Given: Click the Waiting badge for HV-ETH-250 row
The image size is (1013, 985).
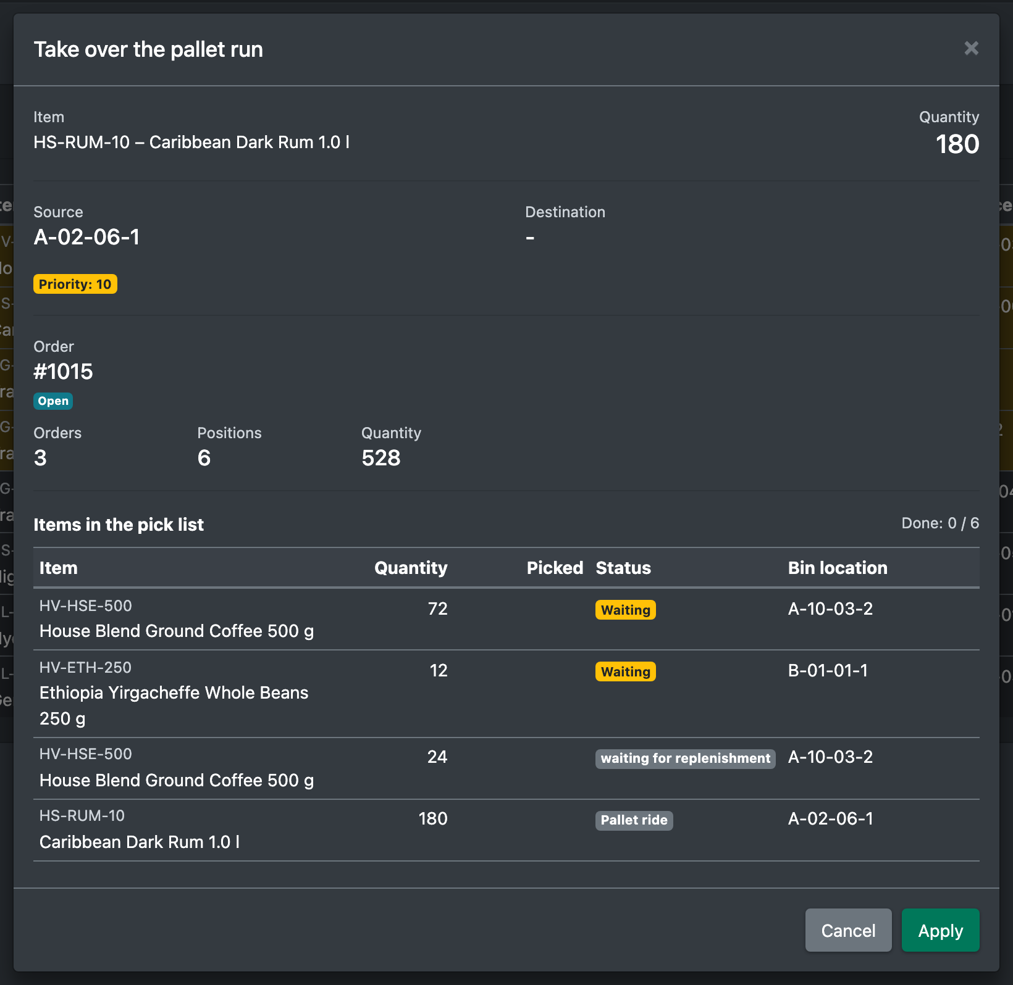Looking at the screenshot, I should [626, 671].
